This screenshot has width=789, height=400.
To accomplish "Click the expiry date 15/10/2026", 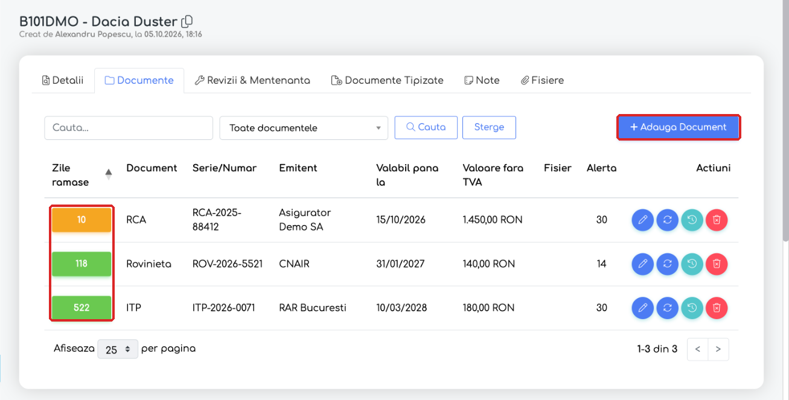I will 401,220.
